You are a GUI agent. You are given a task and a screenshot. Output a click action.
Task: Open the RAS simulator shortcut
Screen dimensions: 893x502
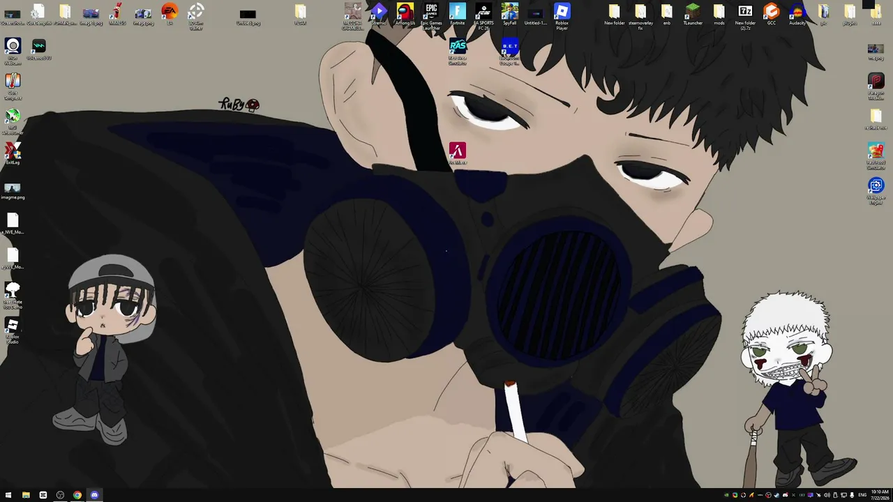(x=457, y=52)
